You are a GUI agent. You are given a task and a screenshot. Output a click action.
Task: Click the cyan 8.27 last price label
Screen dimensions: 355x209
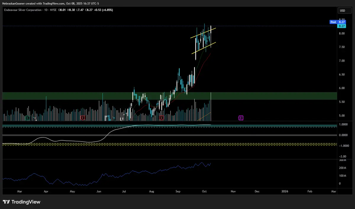pyautogui.click(x=342, y=26)
